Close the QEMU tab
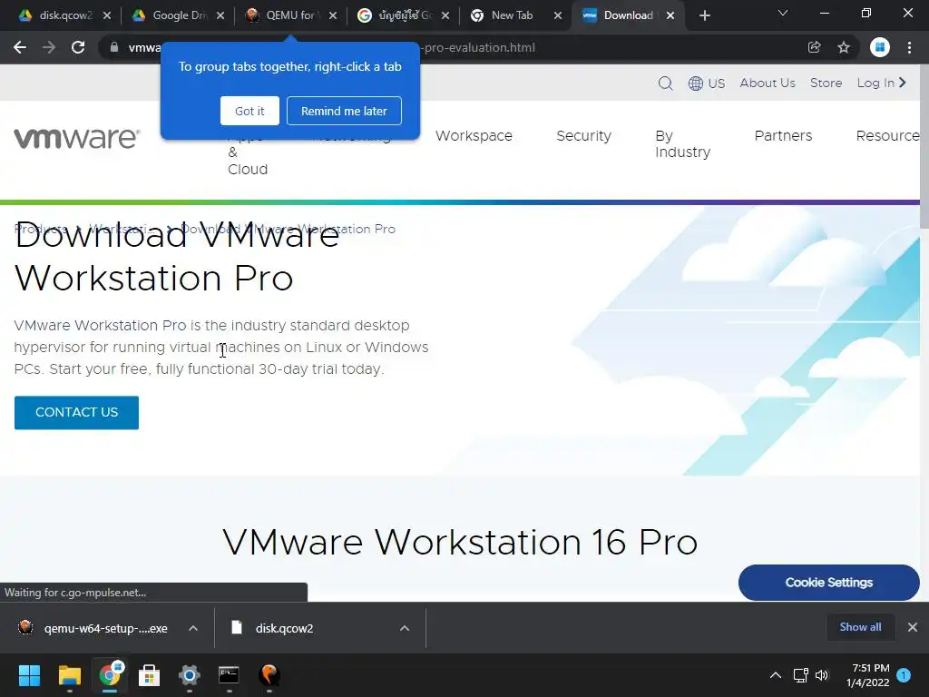This screenshot has width=929, height=697. (x=333, y=15)
